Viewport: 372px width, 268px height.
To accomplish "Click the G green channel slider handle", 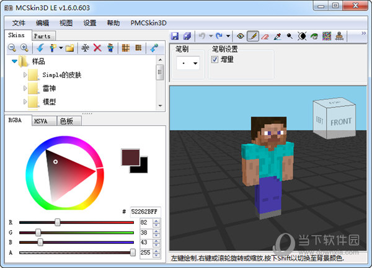I will pos(38,233).
